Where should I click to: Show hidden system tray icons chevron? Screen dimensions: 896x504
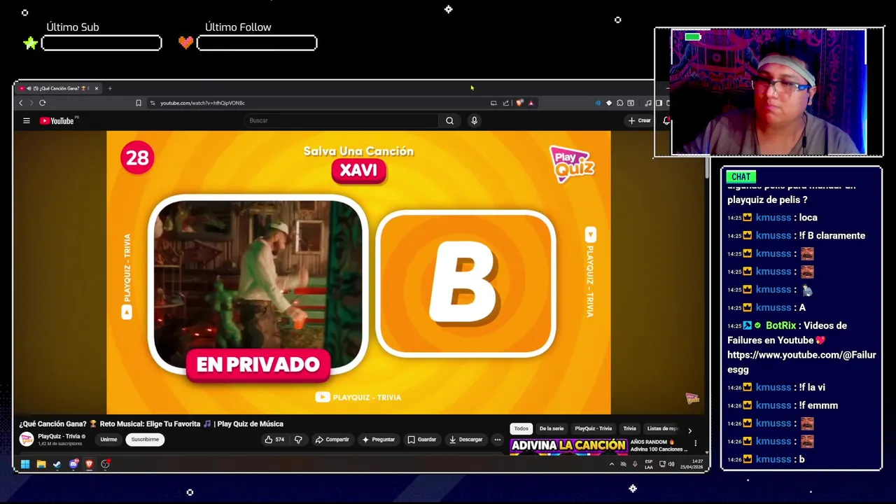pyautogui.click(x=612, y=464)
